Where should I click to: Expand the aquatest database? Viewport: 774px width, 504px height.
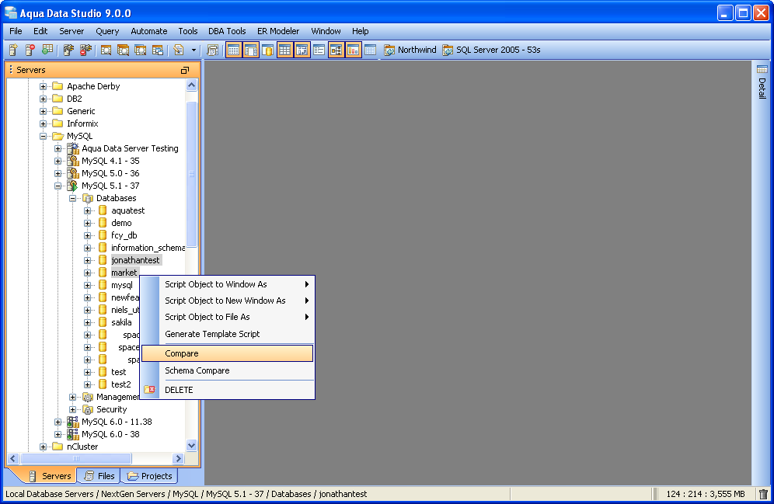click(x=87, y=210)
